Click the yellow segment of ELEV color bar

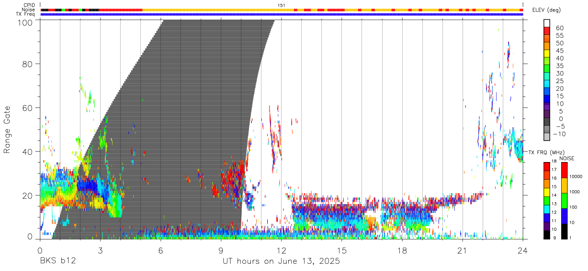click(547, 53)
